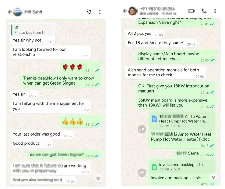Screen dimensions: 225x189
Task: Jump to latest messages with the double-chevron button
Action: 213,177
